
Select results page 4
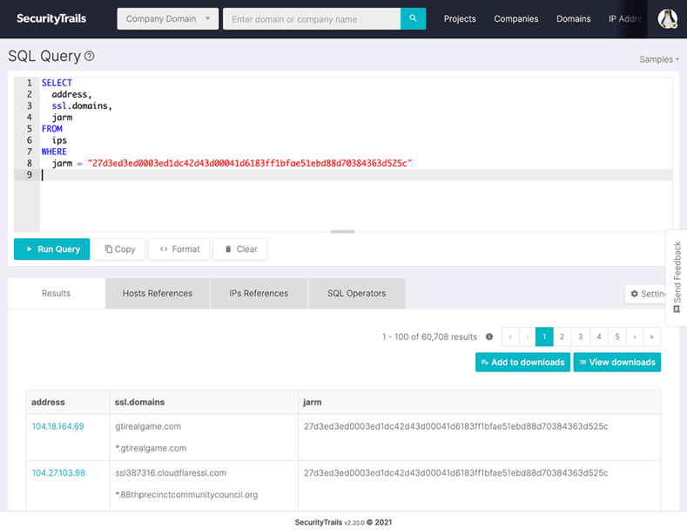pyautogui.click(x=599, y=336)
